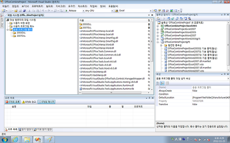Open Object Browser from main toolbar
Image resolution: width=230 pixels, height=143 pixels.
click(163, 11)
